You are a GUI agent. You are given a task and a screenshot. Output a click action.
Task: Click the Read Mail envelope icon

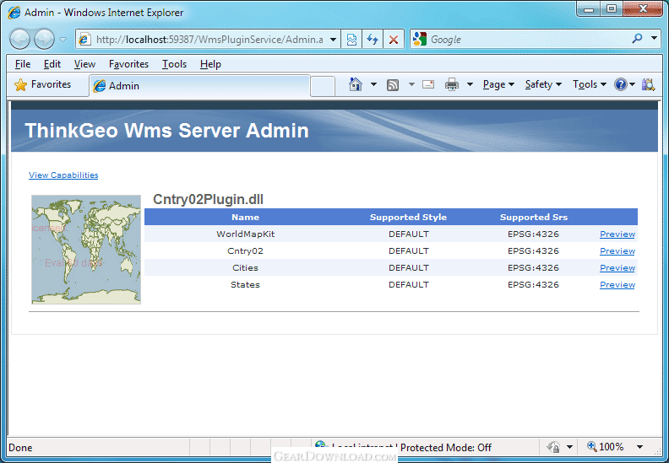428,84
